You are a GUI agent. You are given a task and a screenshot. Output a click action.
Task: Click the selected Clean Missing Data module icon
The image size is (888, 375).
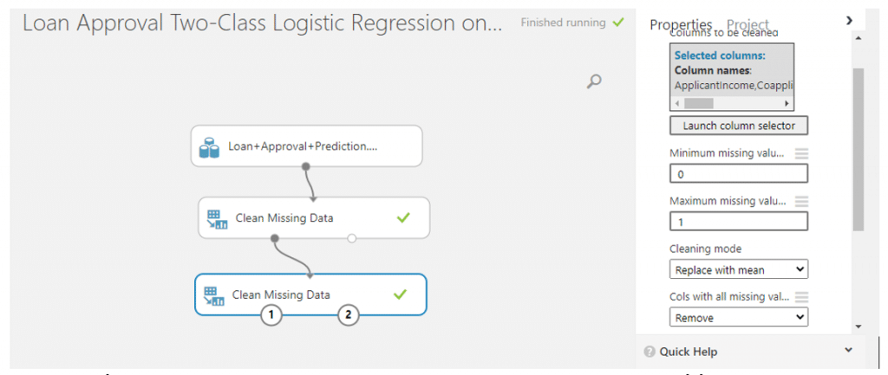[x=213, y=295]
